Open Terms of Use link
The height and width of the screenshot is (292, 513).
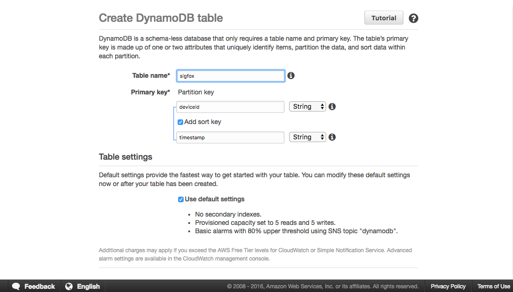tap(494, 286)
